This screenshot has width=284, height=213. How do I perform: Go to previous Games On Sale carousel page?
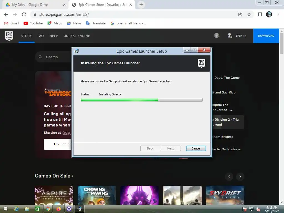click(x=229, y=177)
